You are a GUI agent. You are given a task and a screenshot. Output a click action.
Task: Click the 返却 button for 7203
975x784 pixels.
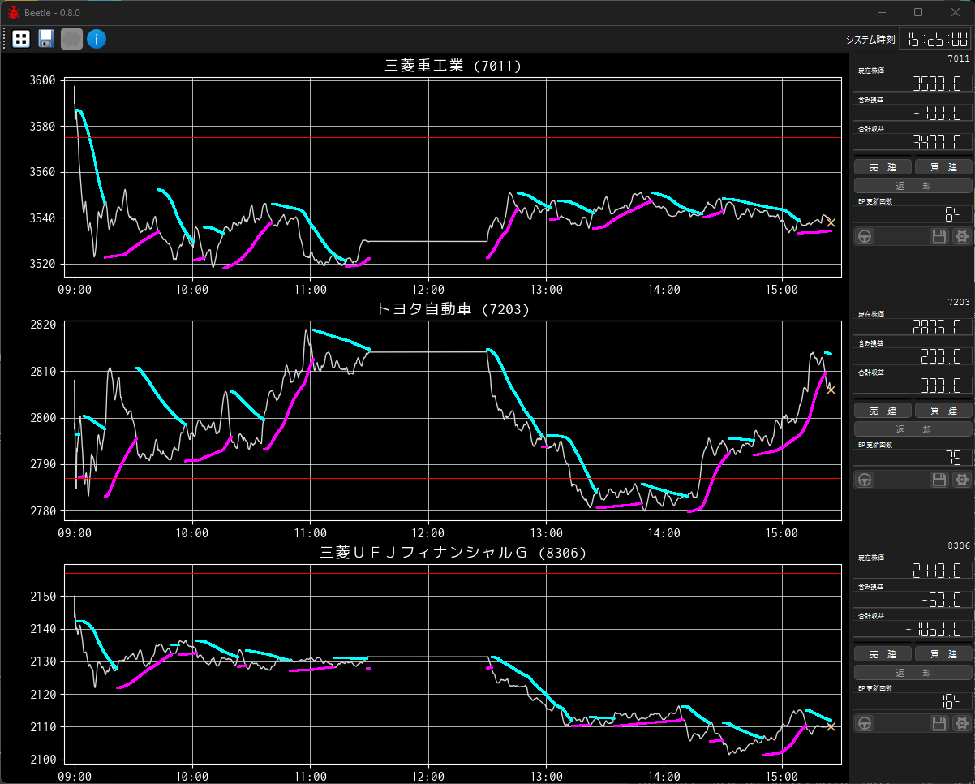913,429
